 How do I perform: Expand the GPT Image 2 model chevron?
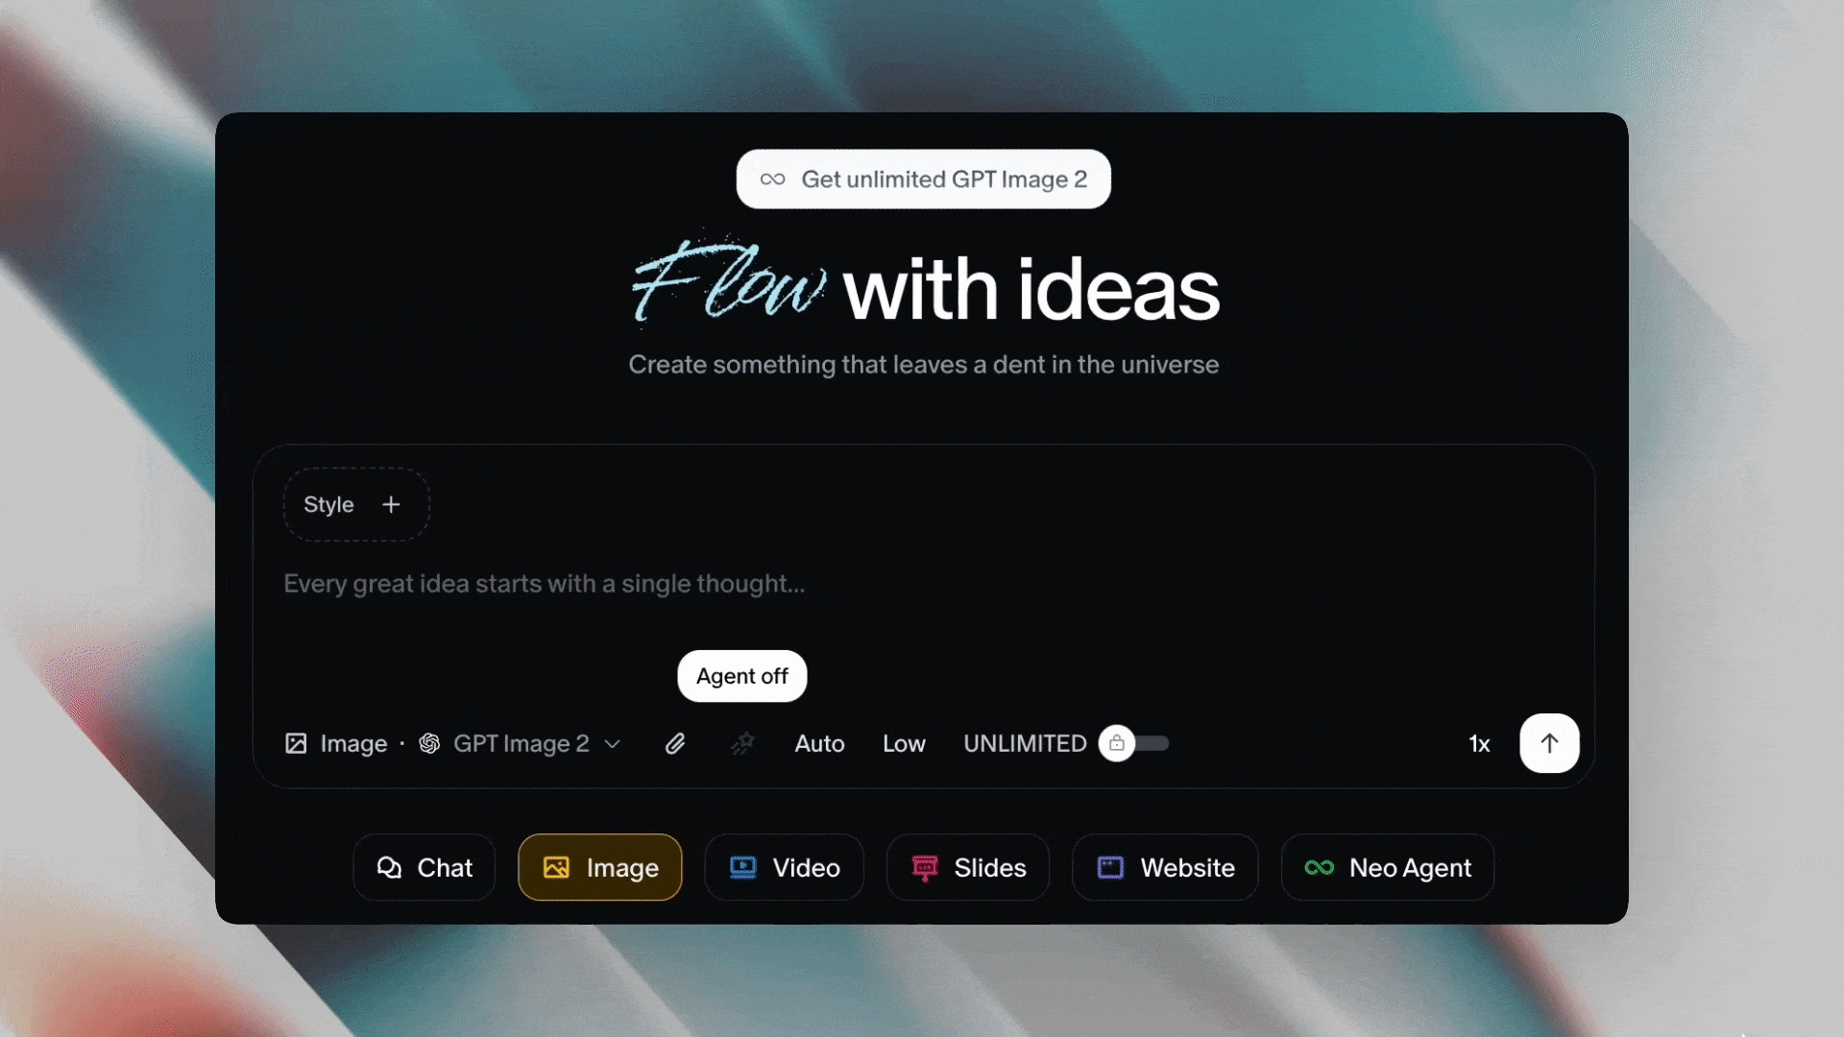coord(613,744)
